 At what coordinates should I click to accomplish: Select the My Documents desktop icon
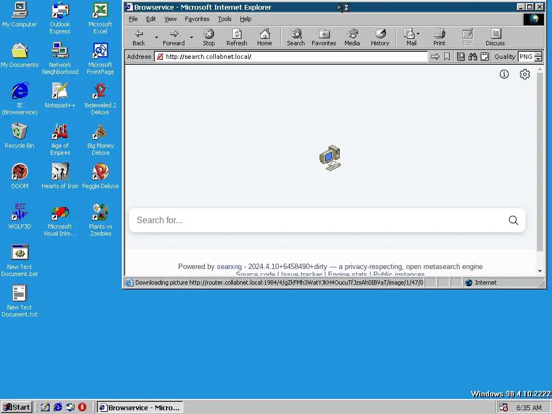click(x=19, y=56)
